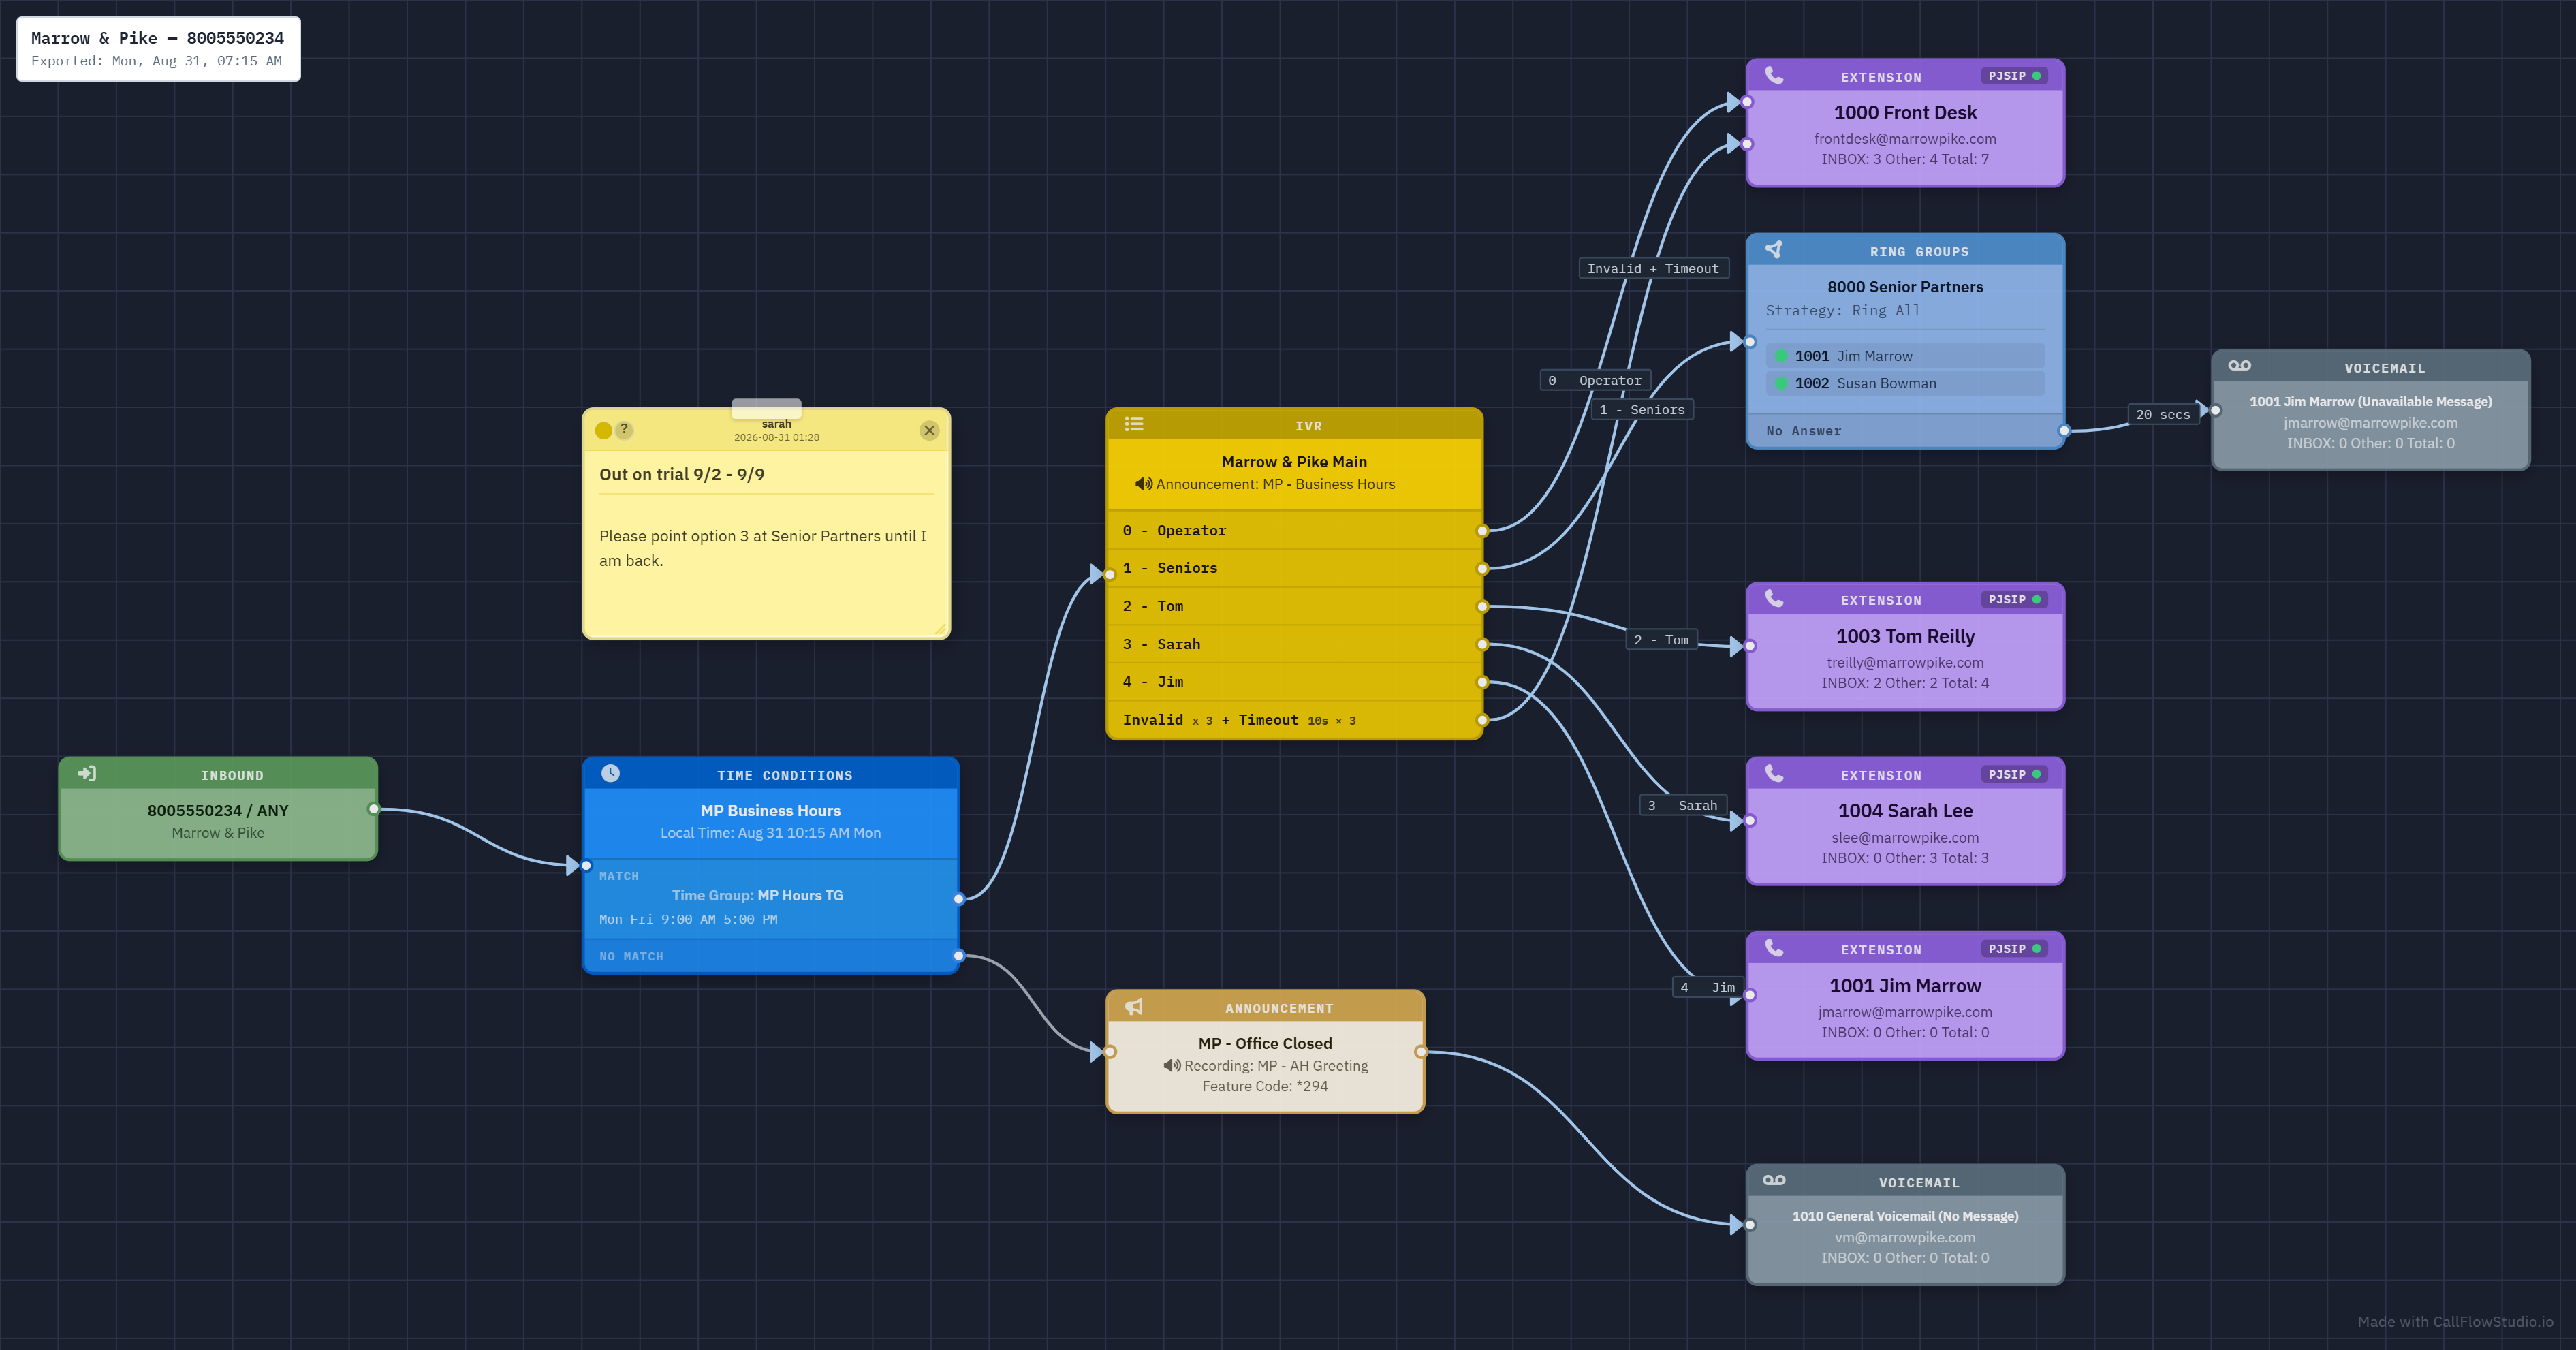Click the PJSIP badge on 1001 Jim Marrow extension

point(2014,949)
